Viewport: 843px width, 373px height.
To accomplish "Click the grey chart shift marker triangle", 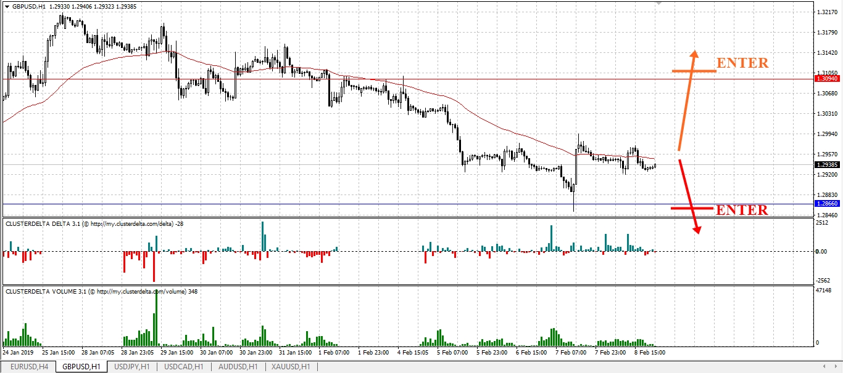I will tap(658, 4).
